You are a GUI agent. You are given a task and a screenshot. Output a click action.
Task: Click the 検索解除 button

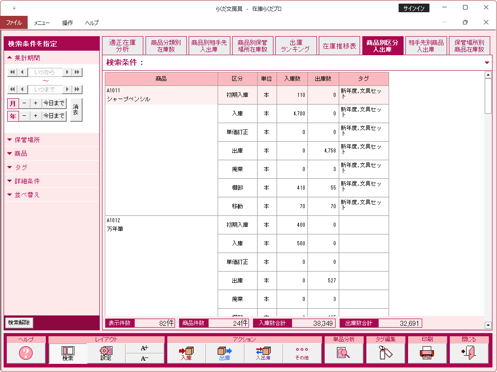[19, 323]
